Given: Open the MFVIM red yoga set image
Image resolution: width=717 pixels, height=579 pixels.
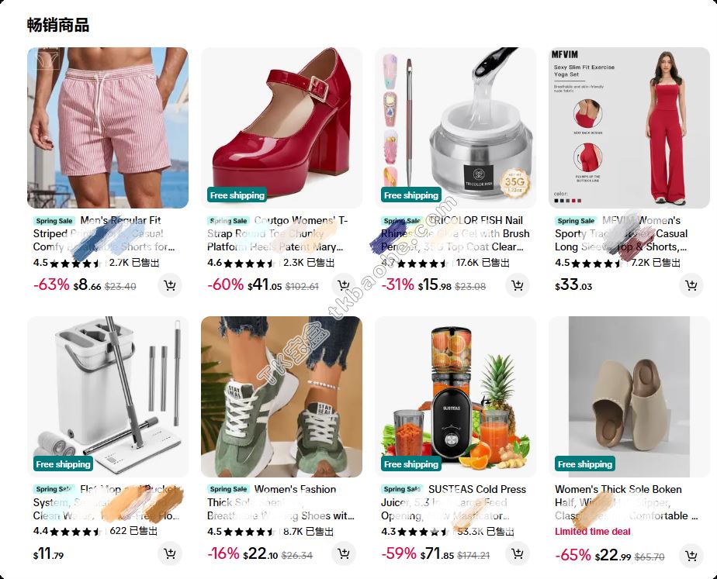Looking at the screenshot, I should [629, 128].
